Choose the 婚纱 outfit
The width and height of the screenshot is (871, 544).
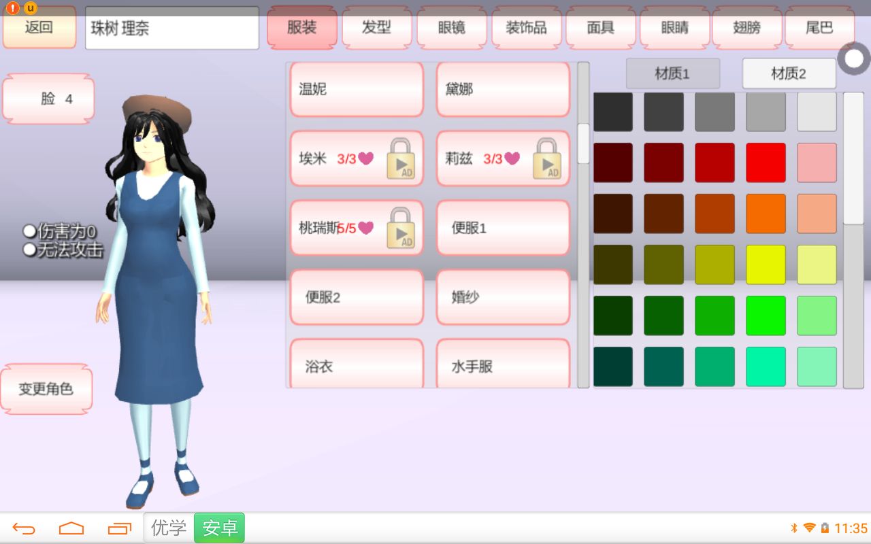coord(502,297)
